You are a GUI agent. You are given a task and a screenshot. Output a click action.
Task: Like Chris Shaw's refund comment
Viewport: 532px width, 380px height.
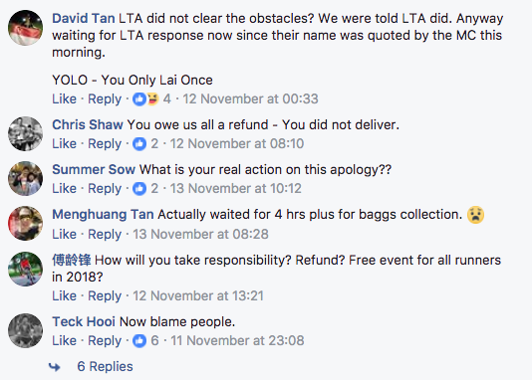point(64,143)
